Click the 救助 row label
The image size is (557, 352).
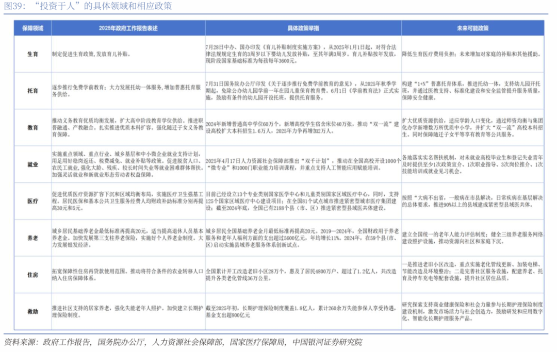[32, 311]
